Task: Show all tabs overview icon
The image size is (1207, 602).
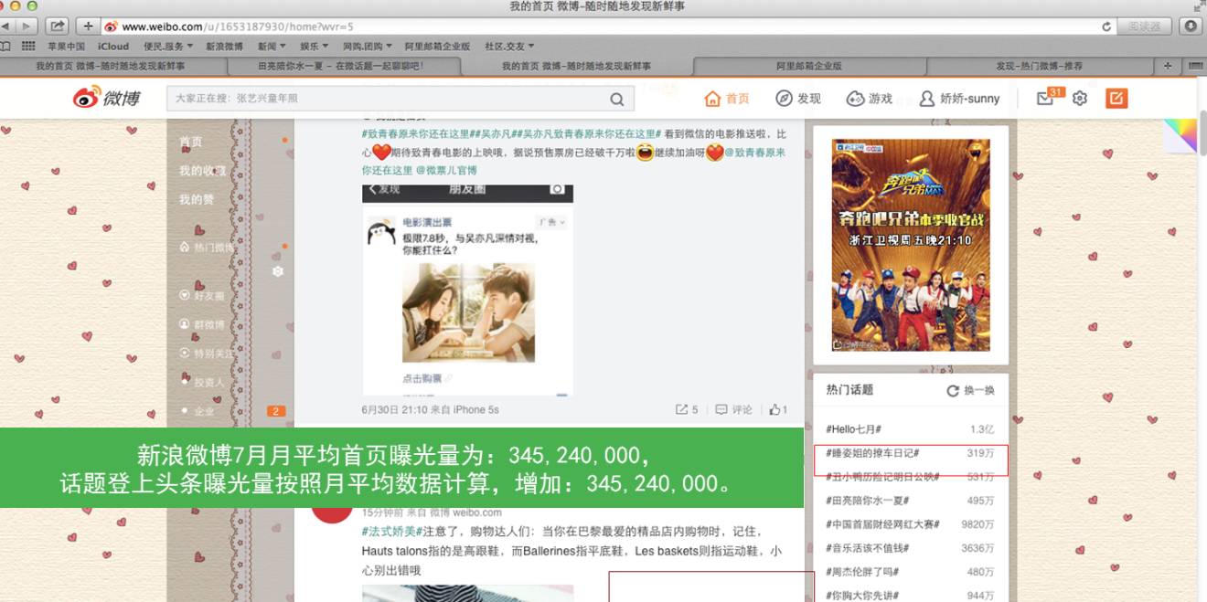Action: point(1195,66)
